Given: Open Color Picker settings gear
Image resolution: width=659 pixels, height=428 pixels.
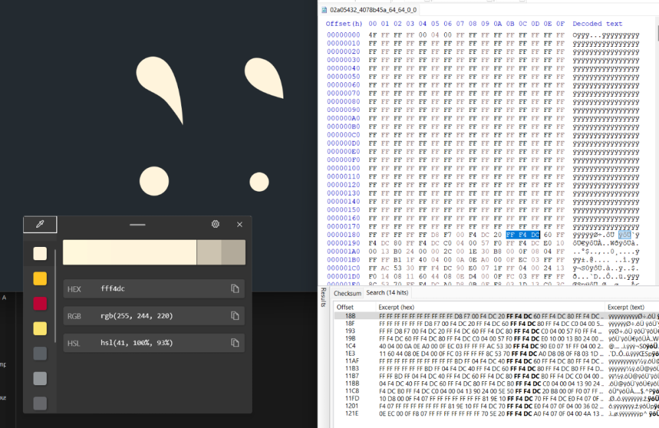Looking at the screenshot, I should tap(215, 225).
